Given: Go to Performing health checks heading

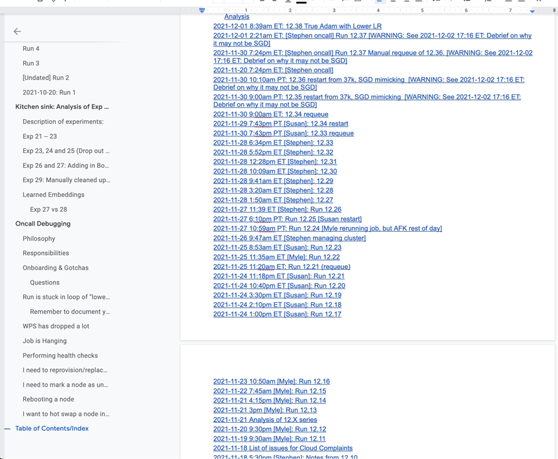Looking at the screenshot, I should click(60, 356).
